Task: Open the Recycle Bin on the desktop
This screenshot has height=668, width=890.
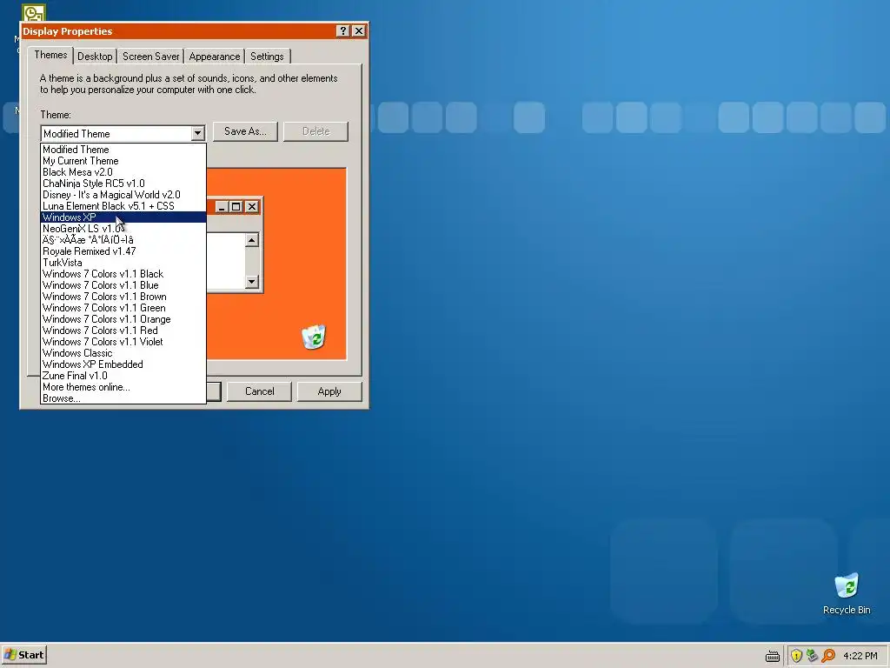Action: click(847, 594)
